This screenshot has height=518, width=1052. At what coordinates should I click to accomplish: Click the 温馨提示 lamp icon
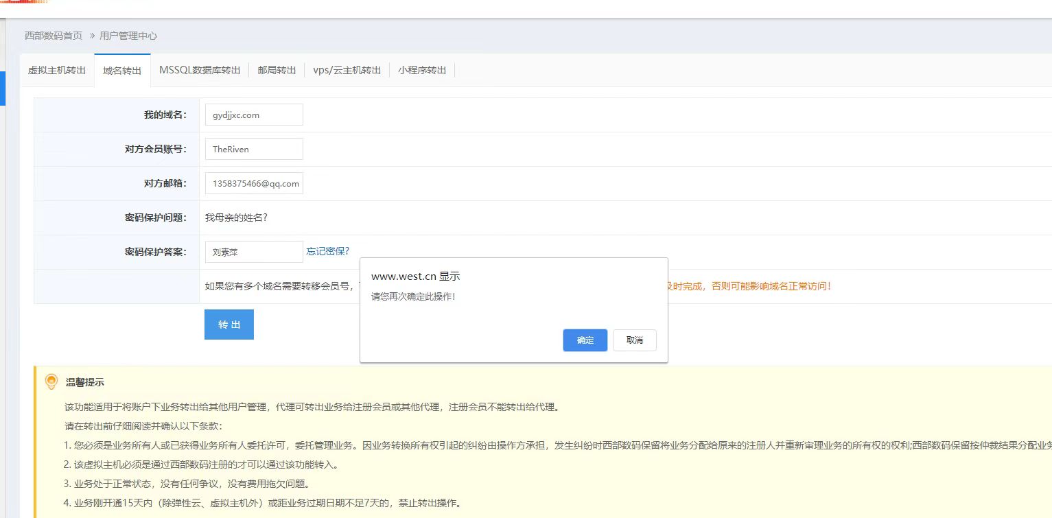click(49, 382)
